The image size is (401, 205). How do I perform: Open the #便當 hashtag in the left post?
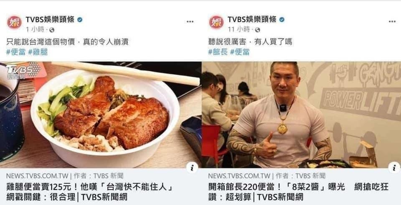coord(16,52)
